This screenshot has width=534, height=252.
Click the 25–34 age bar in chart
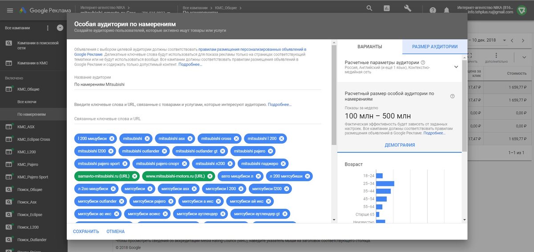[x=385, y=183]
